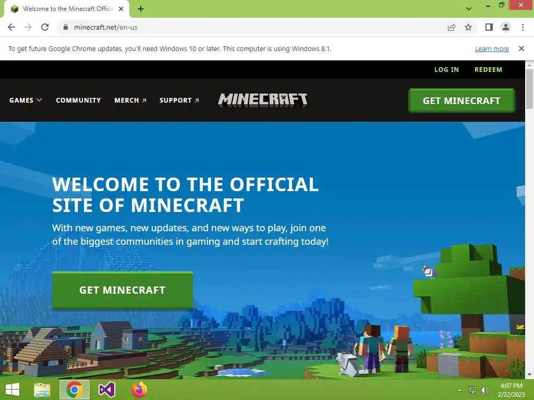Select the Welcome to the Minecraft tab

pos(66,9)
